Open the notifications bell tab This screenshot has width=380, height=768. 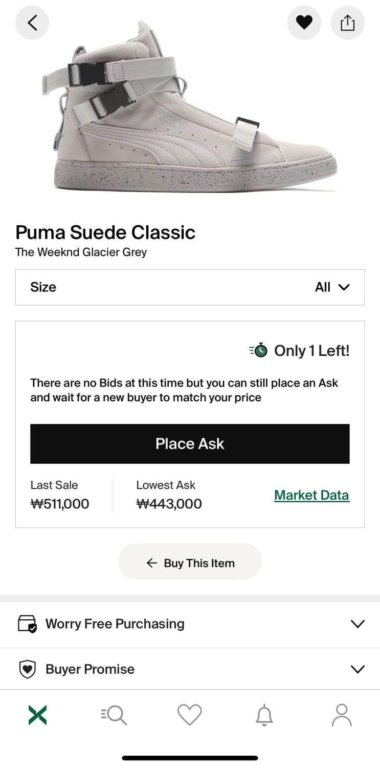(x=264, y=715)
